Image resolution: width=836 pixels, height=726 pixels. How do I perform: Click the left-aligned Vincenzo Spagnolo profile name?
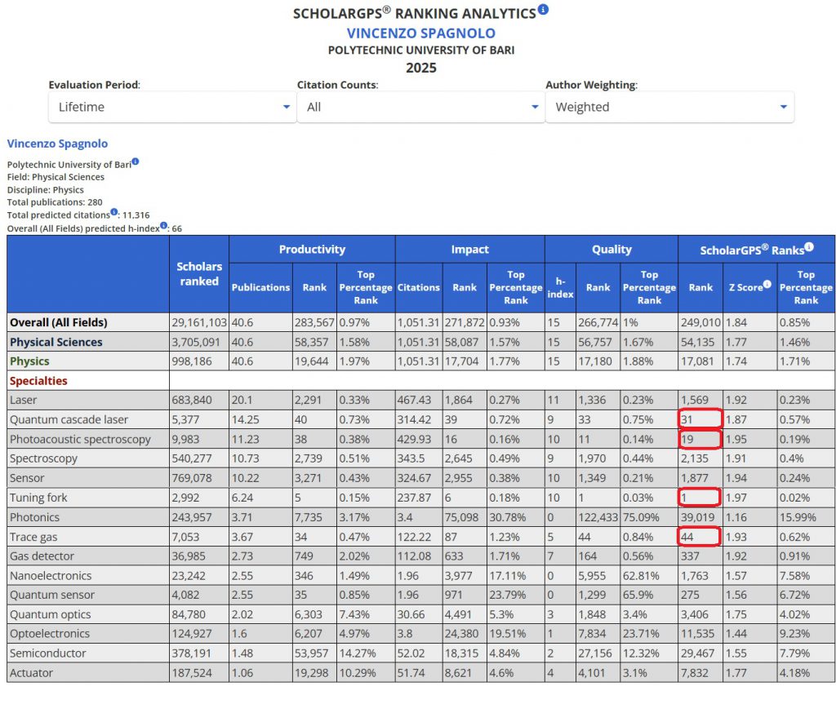57,144
